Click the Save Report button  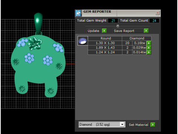click(x=128, y=31)
